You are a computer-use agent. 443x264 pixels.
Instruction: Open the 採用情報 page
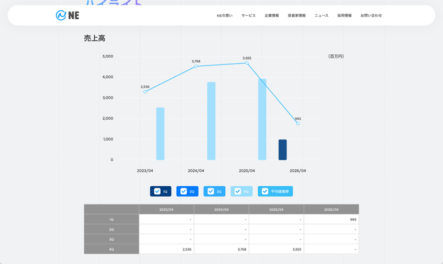344,16
